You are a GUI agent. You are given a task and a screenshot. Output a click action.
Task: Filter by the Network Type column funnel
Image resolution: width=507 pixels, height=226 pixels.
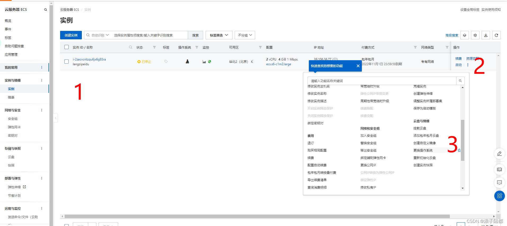pyautogui.click(x=447, y=47)
